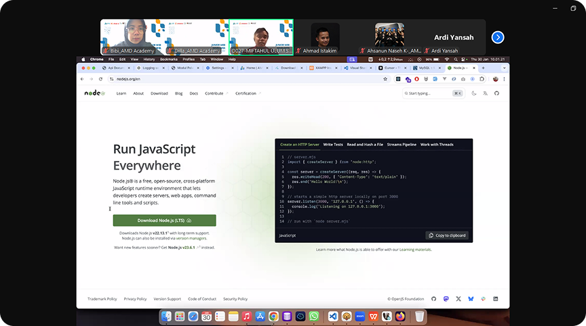This screenshot has width=586, height=326.
Task: Click the Slack icon in footer
Action: point(483,299)
